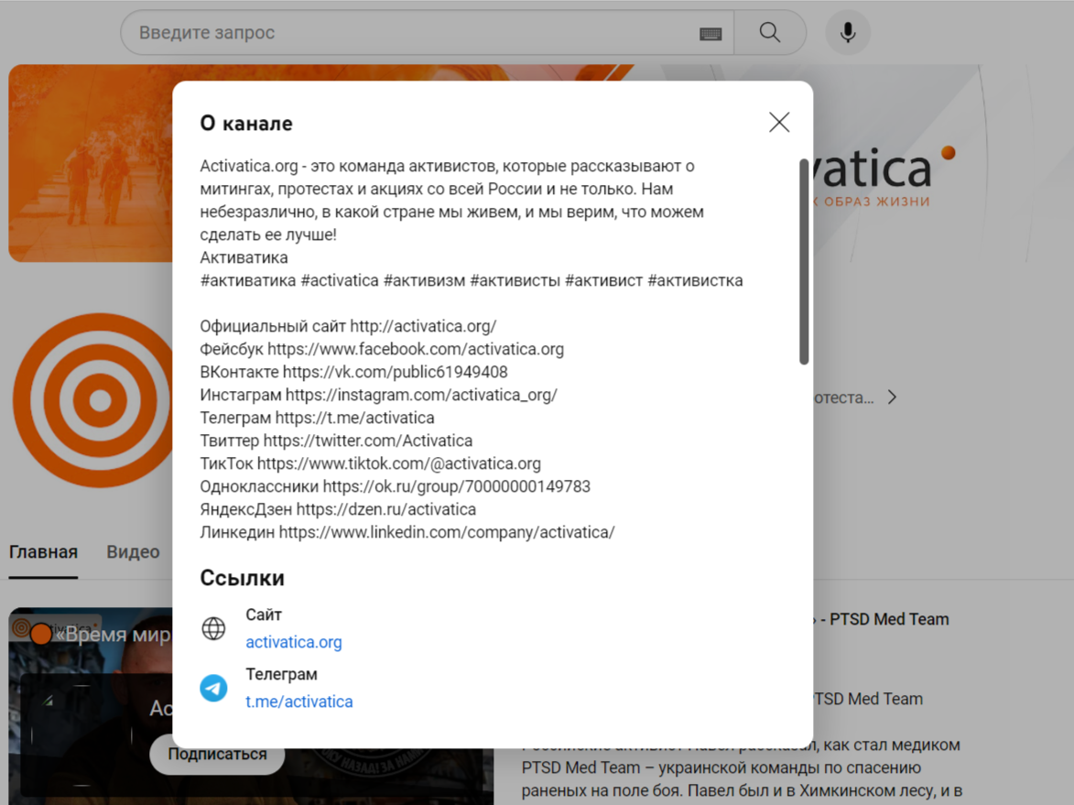Click the Facebook URL text line
Screen dimensions: 1074x805
(x=382, y=350)
